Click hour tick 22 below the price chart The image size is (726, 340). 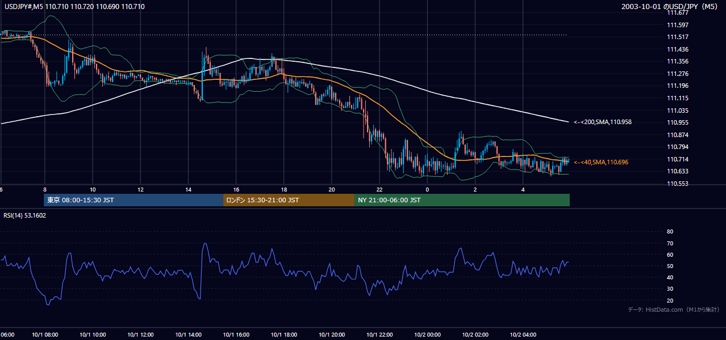tap(379, 189)
